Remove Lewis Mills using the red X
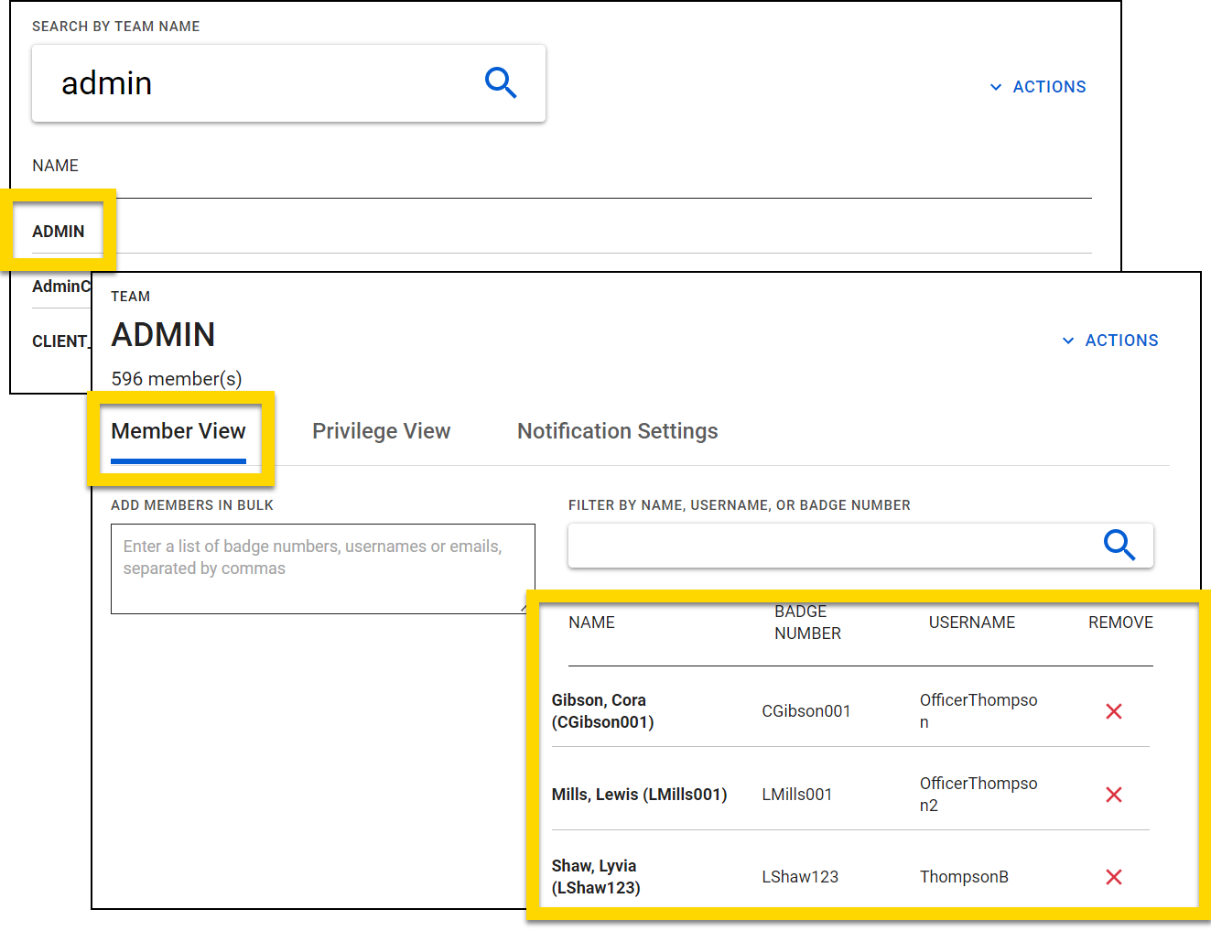 [x=1113, y=795]
